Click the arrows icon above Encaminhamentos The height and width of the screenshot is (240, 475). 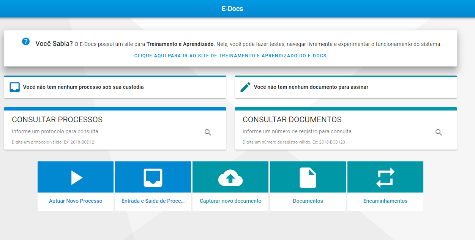(x=385, y=177)
